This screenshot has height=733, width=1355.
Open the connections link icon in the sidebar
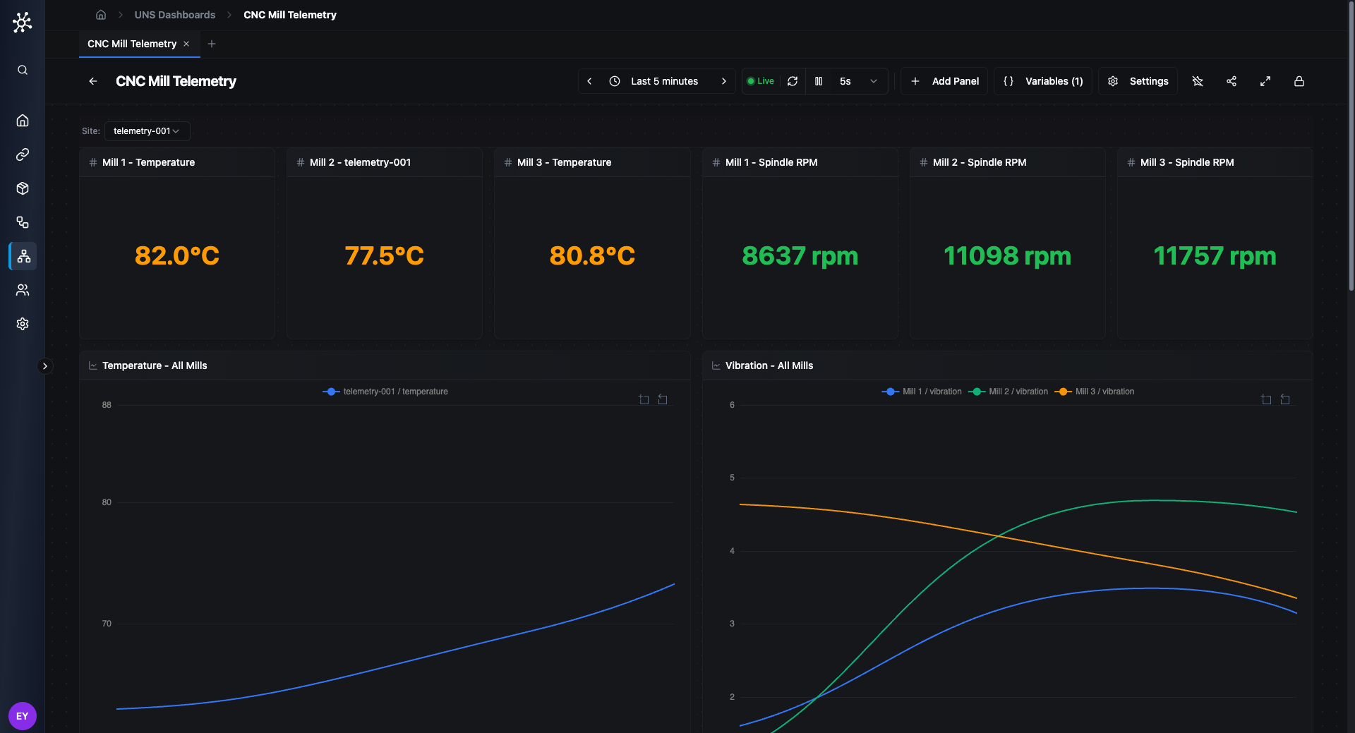point(23,155)
